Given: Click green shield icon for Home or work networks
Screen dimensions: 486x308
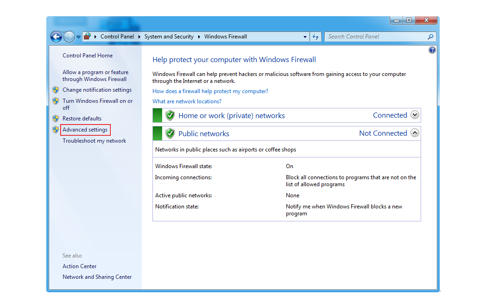Looking at the screenshot, I should pos(170,115).
